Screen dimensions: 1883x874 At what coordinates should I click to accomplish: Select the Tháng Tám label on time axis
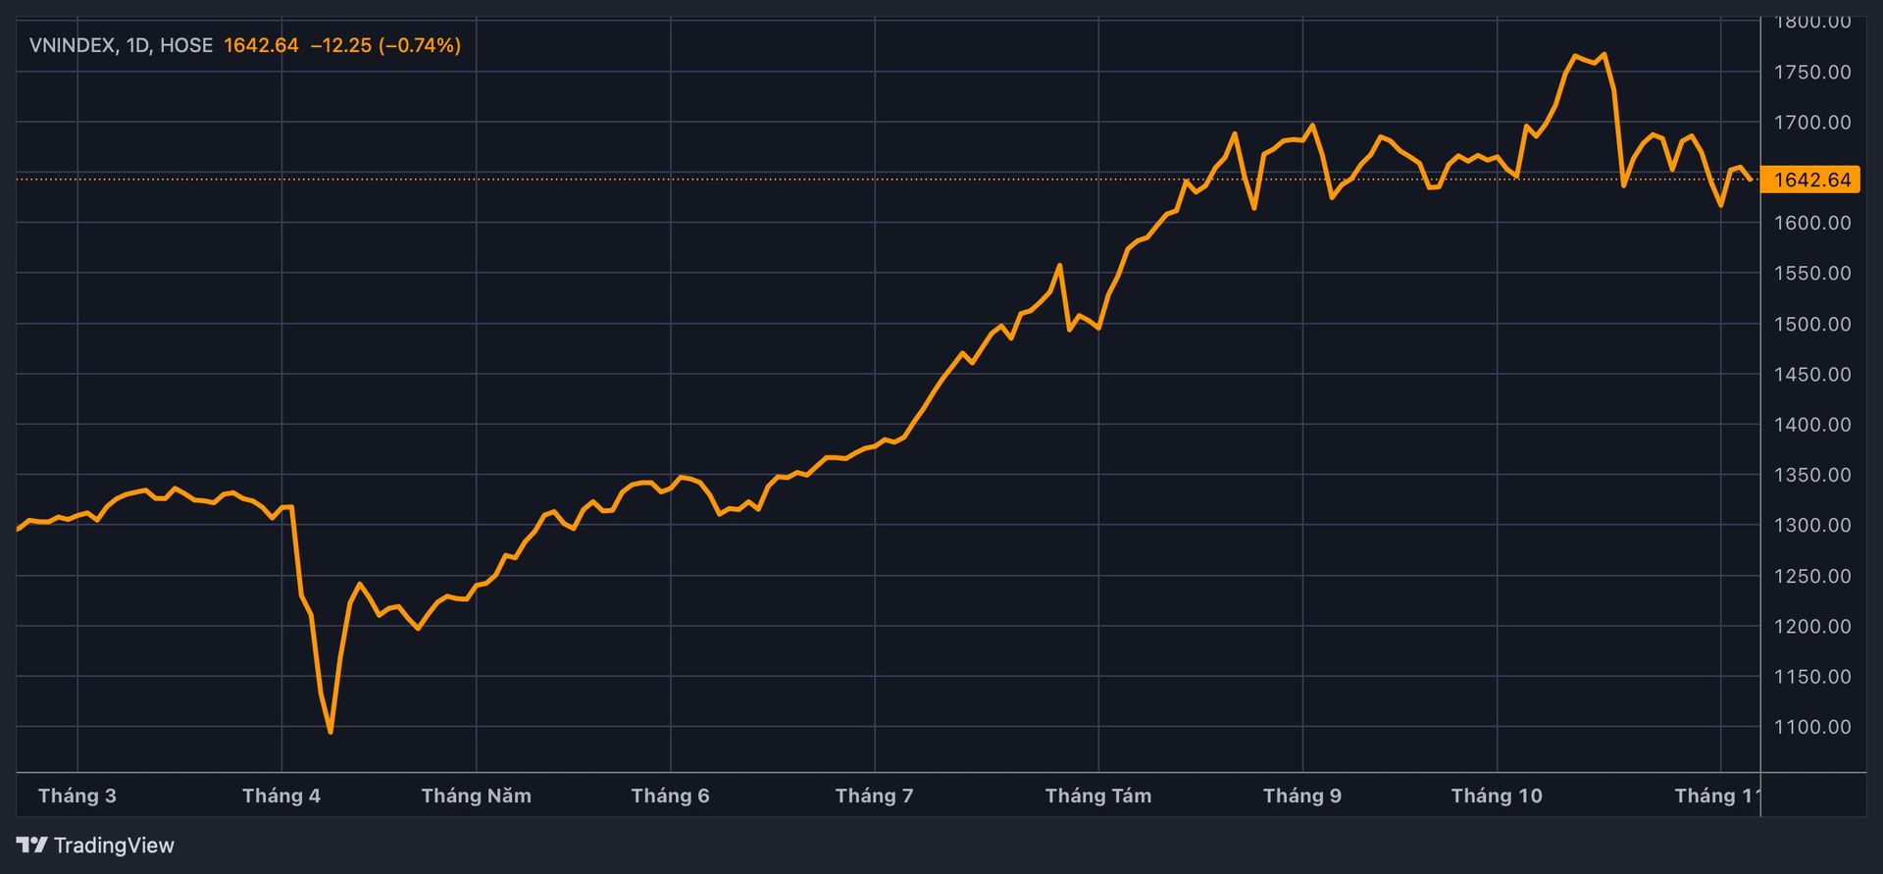click(1098, 796)
